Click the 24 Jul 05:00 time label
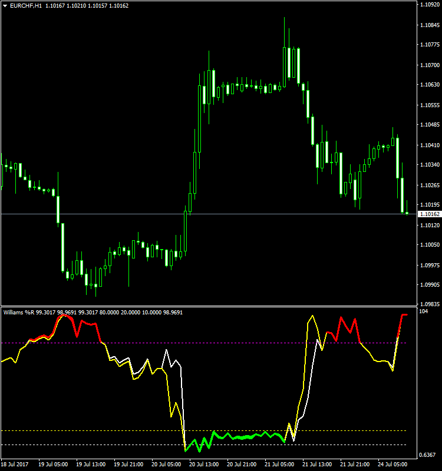The image size is (442, 471). tap(392, 465)
